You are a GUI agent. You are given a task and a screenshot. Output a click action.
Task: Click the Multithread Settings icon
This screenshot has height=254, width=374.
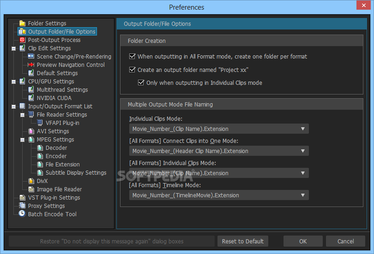tap(31, 89)
